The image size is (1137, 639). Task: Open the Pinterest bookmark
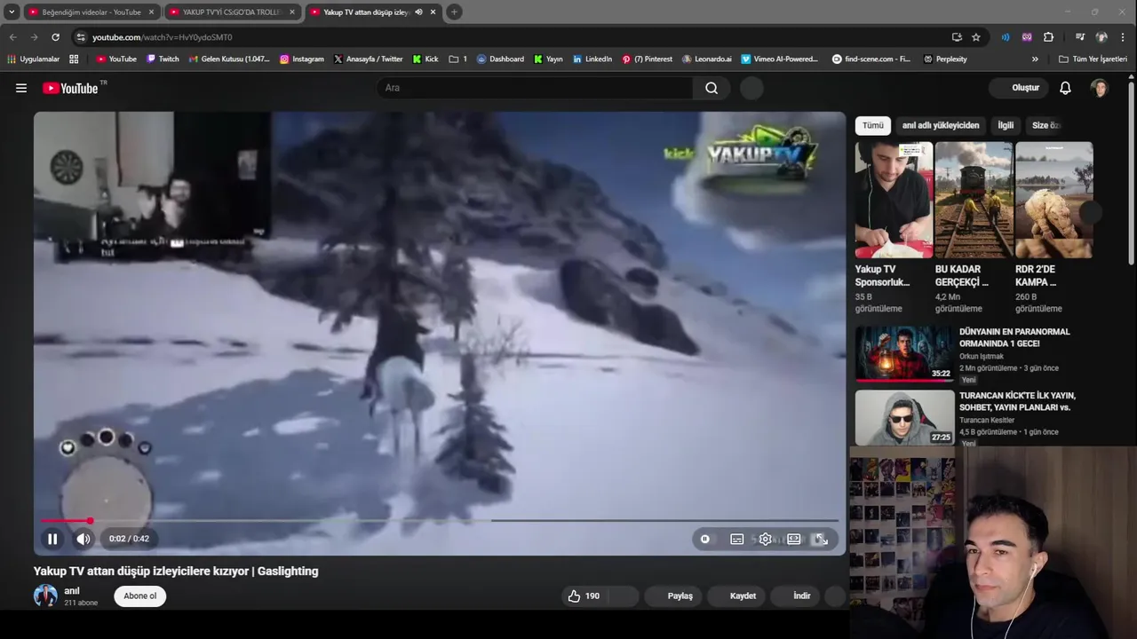point(648,59)
